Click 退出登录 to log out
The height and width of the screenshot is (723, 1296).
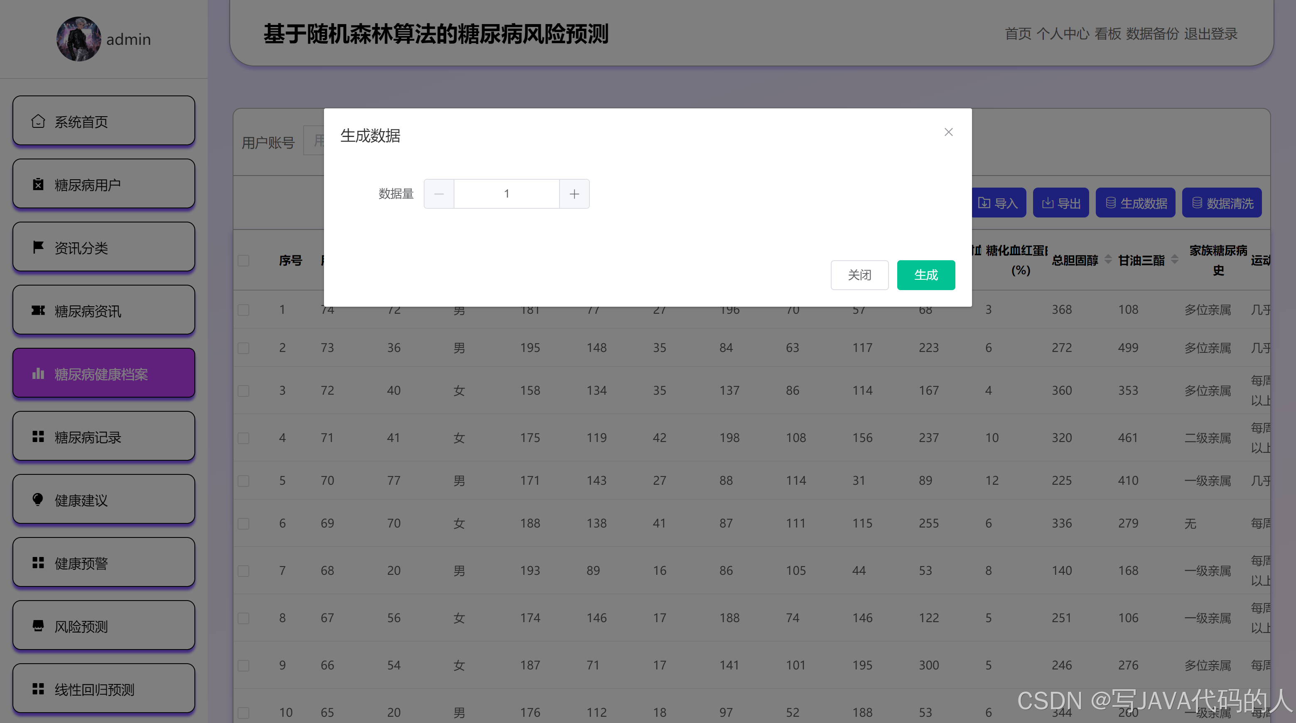tap(1210, 34)
